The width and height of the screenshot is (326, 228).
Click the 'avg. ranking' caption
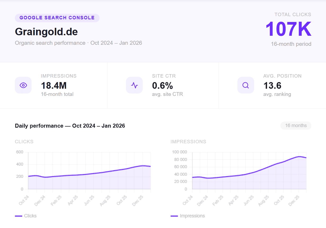pyautogui.click(x=277, y=94)
